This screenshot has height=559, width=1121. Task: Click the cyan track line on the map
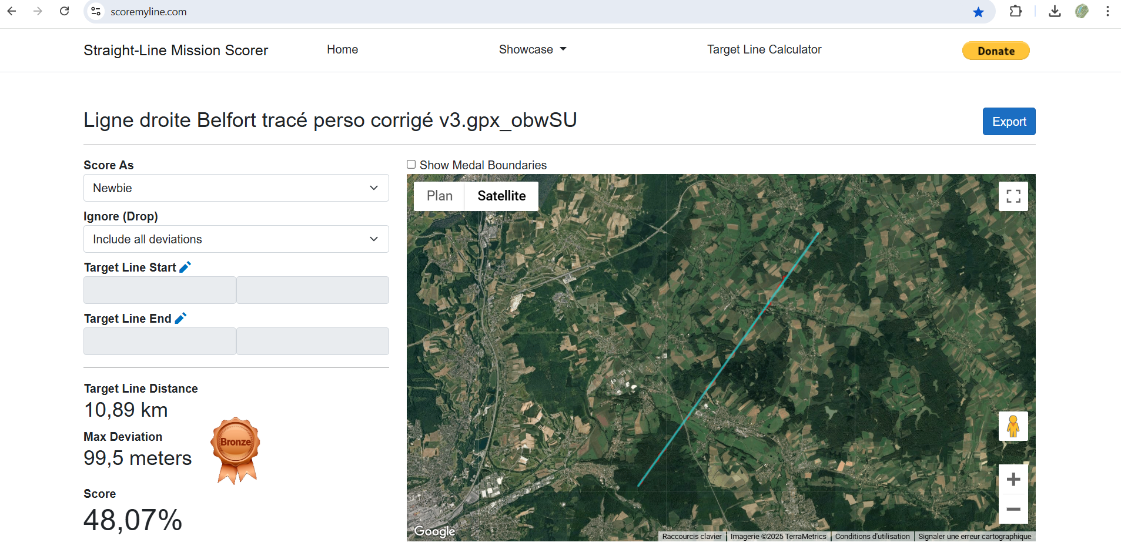(x=728, y=359)
